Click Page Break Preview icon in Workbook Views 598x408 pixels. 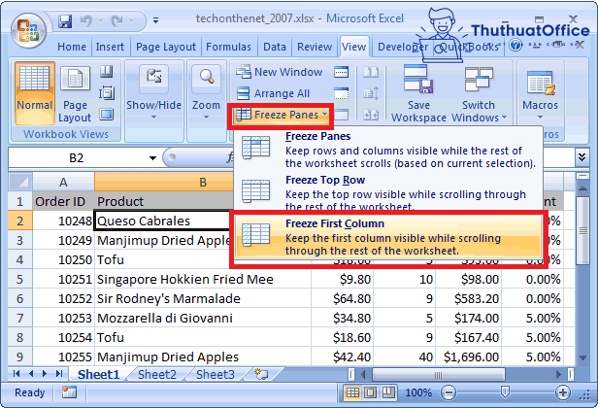tap(107, 71)
